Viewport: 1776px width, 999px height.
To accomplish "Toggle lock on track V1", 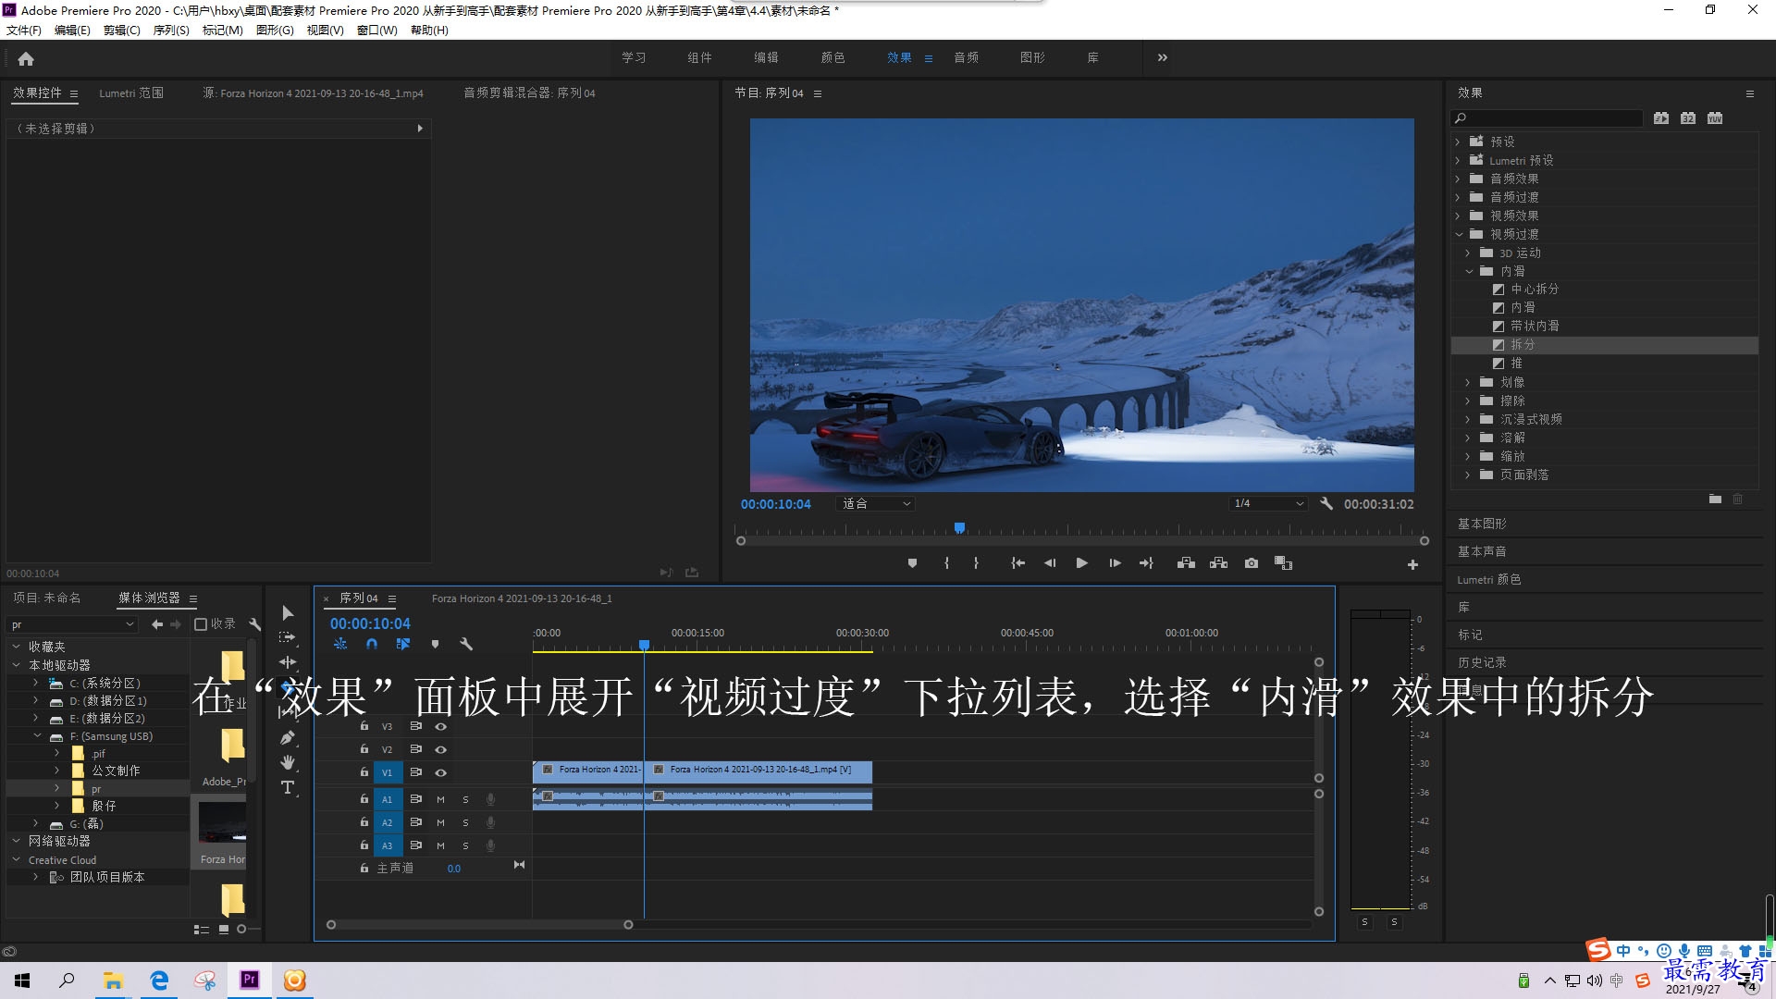I will coord(364,771).
